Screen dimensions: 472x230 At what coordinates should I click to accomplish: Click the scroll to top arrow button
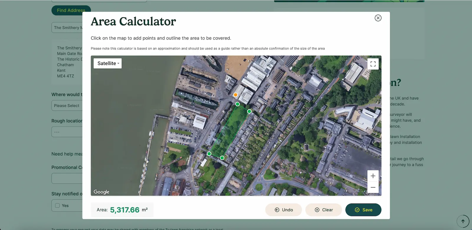(x=463, y=221)
